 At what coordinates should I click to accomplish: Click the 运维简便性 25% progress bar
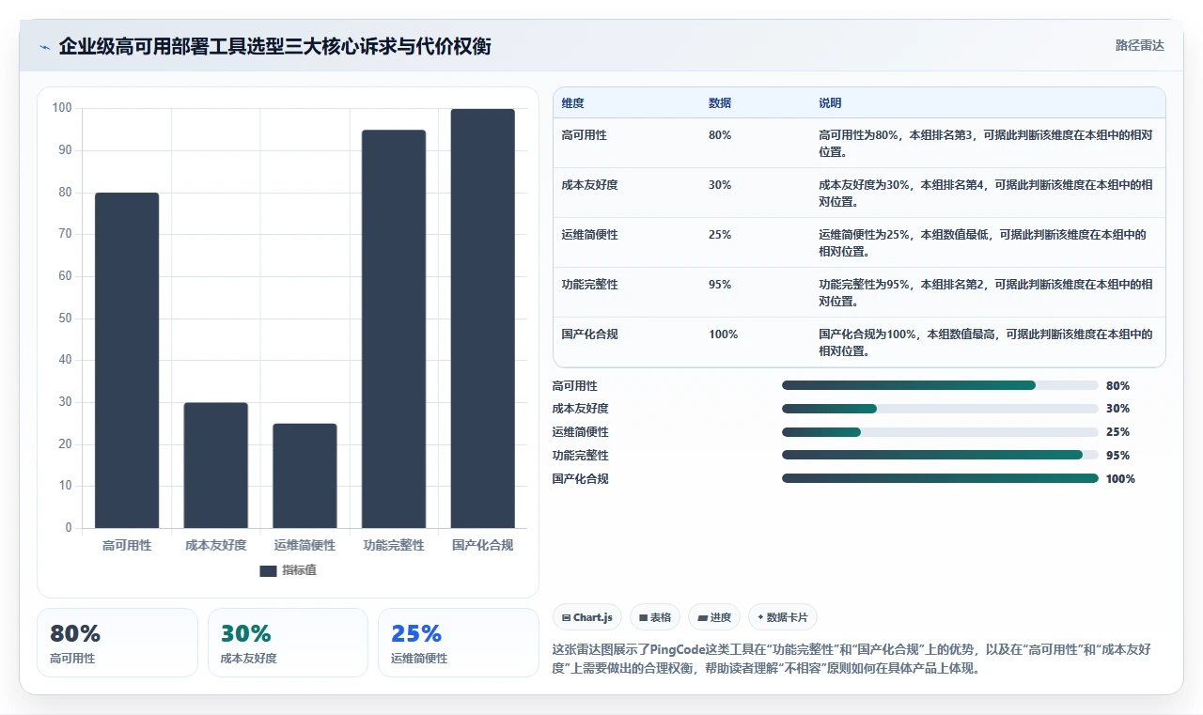coord(940,432)
